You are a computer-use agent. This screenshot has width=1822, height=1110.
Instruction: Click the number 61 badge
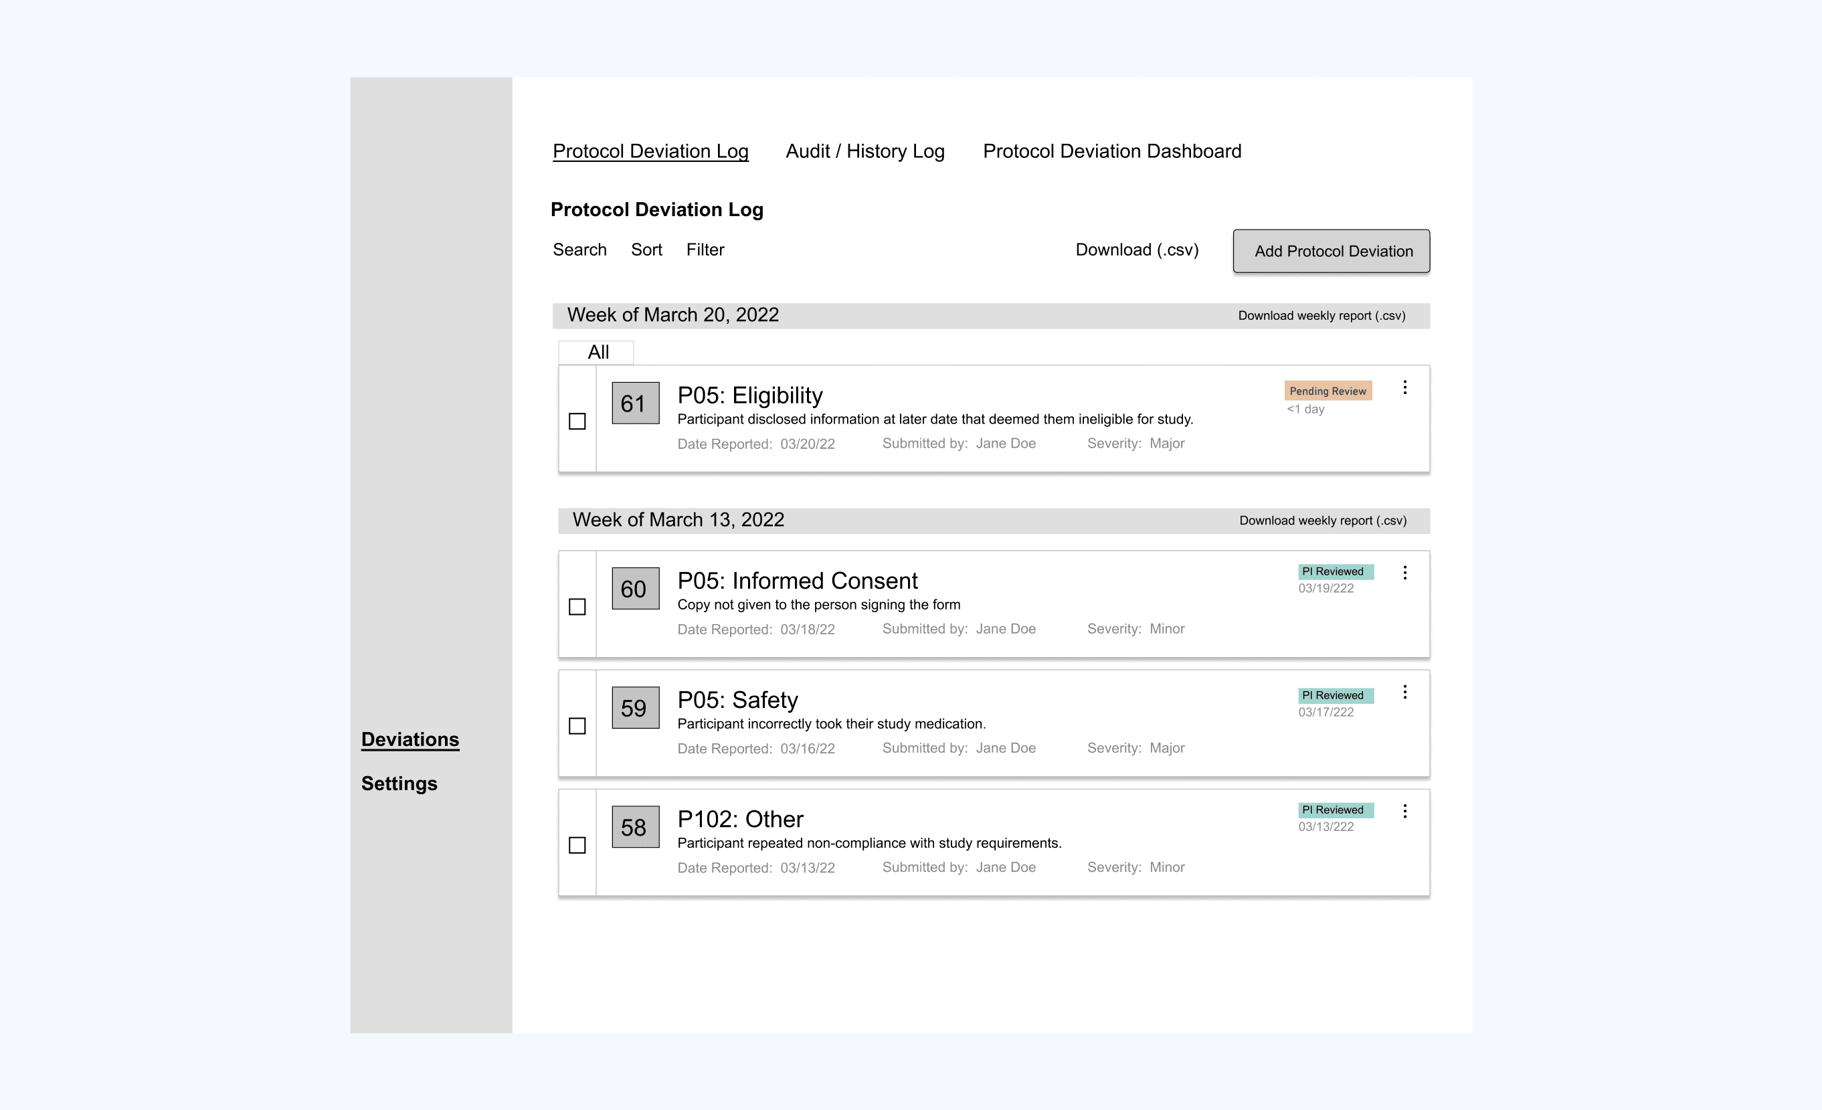[634, 403]
